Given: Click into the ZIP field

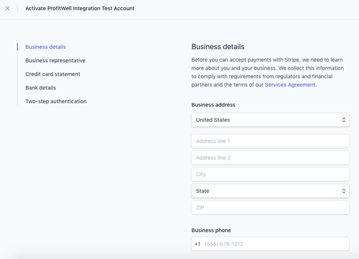Looking at the screenshot, I should (x=270, y=208).
